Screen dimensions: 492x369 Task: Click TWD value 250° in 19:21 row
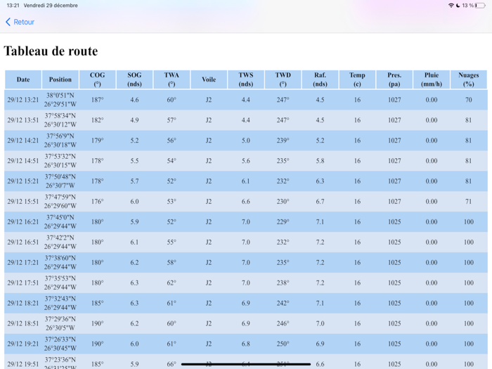[x=283, y=344]
